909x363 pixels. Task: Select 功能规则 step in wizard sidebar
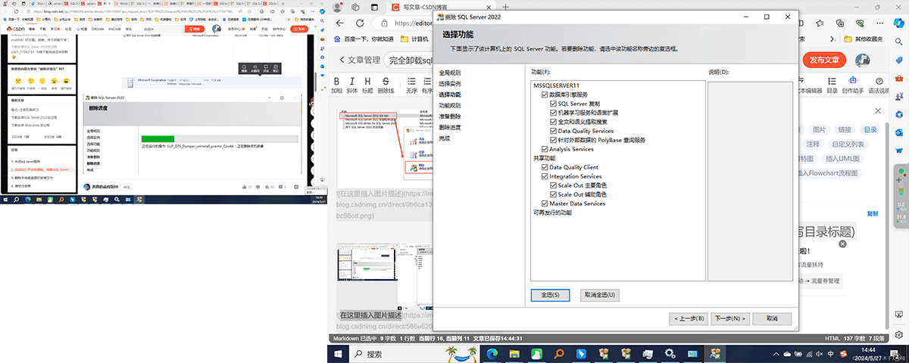coord(450,106)
